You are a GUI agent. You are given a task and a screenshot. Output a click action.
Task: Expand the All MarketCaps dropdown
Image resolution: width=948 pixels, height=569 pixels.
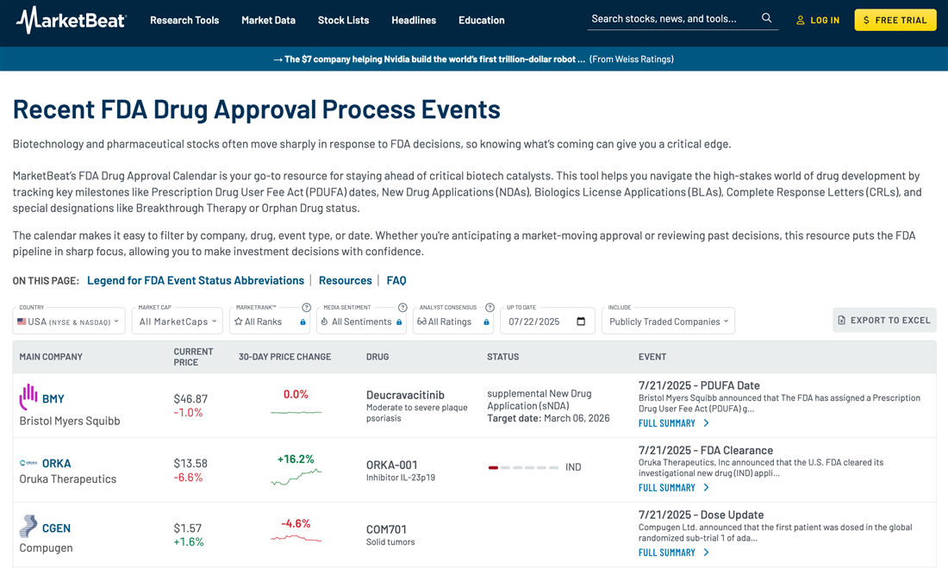tap(177, 322)
